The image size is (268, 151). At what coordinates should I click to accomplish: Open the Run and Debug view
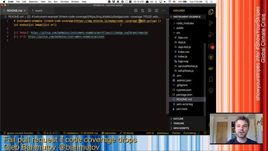pyautogui.click(x=211, y=34)
